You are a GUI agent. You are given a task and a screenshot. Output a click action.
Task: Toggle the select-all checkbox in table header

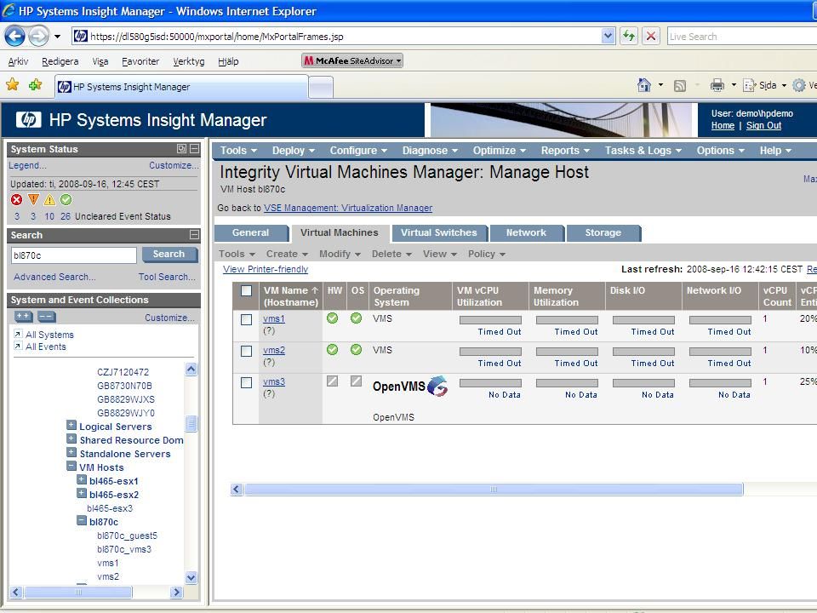247,291
